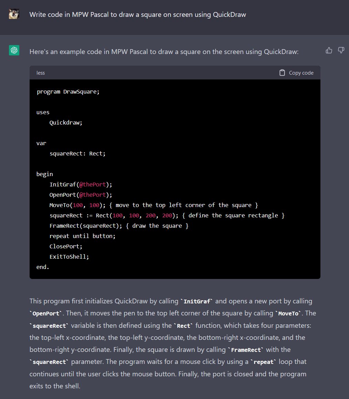
Task: Click the 'Quickdraw;' code line
Action: pos(66,123)
